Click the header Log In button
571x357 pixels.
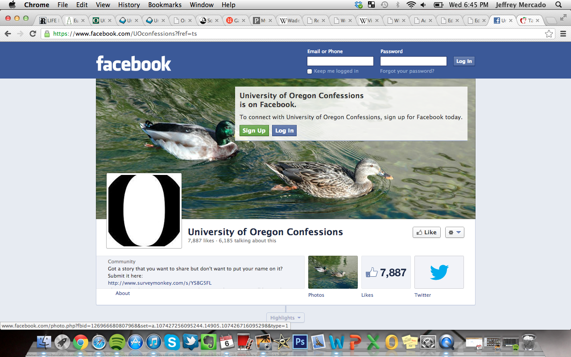(464, 61)
